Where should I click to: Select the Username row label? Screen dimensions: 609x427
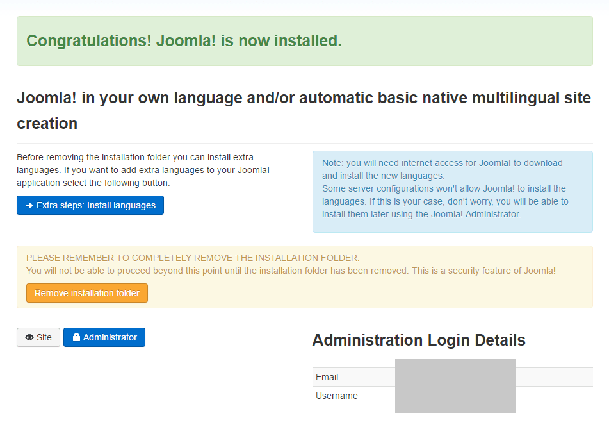pyautogui.click(x=337, y=396)
